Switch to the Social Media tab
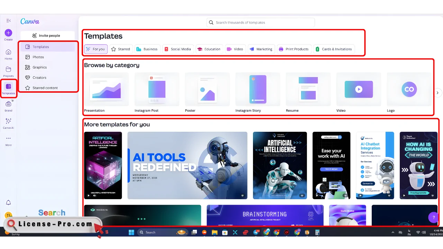Viewport: 443px width, 249px height. coord(177,49)
